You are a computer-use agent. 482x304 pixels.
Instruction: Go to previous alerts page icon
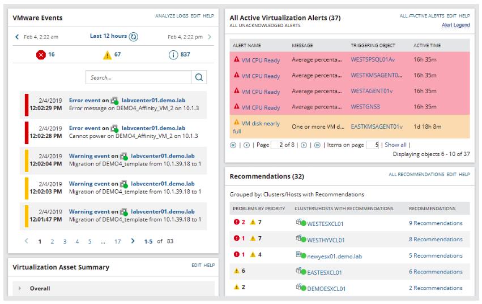[246, 145]
